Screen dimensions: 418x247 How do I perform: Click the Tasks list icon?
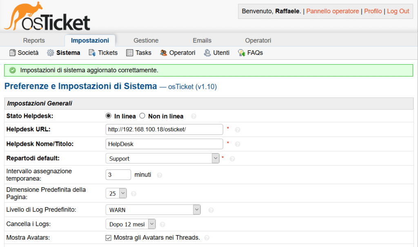(130, 53)
